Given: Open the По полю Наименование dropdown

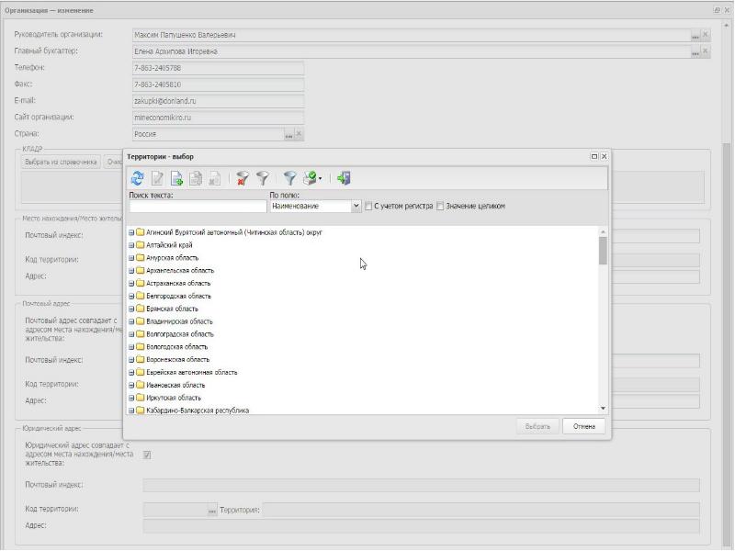Looking at the screenshot, I should pyautogui.click(x=356, y=206).
